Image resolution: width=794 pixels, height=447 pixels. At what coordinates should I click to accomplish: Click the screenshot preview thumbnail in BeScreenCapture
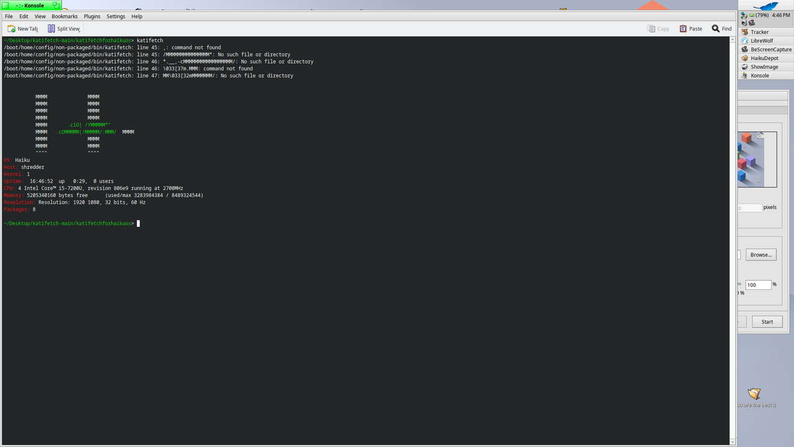(757, 159)
